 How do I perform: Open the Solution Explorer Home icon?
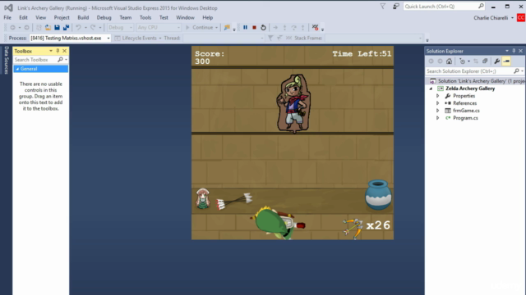(x=450, y=61)
